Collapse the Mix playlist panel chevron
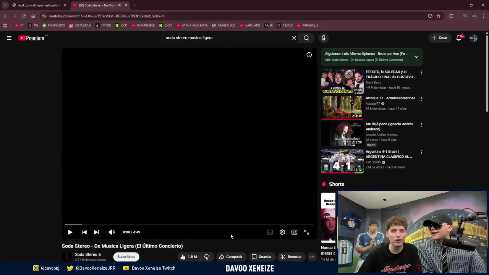 (x=416, y=57)
